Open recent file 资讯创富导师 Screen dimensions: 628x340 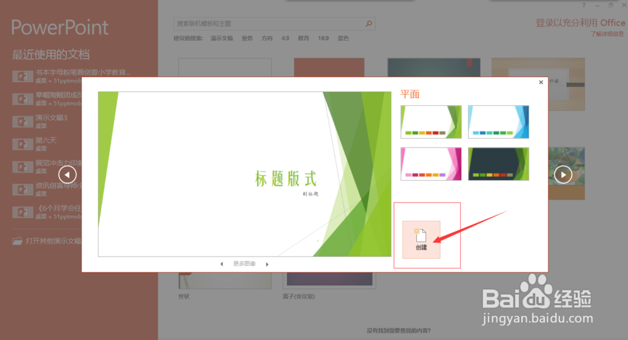[x=47, y=189]
